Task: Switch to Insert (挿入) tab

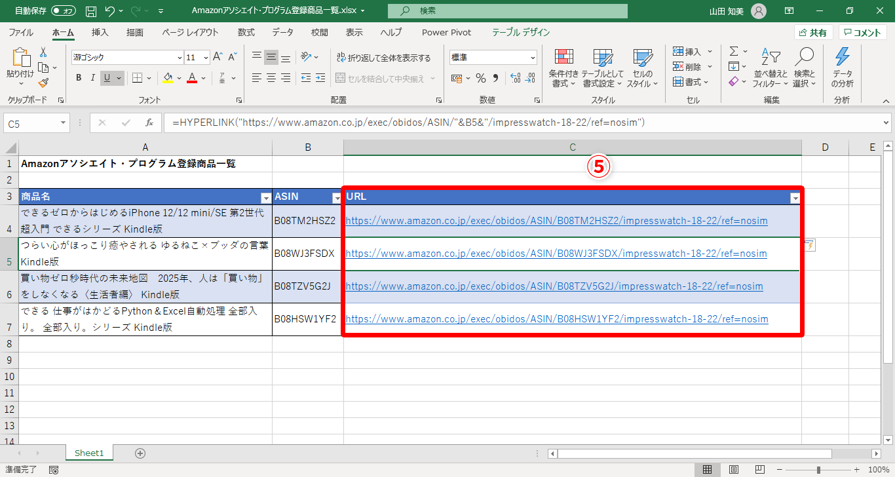Action: [100, 32]
